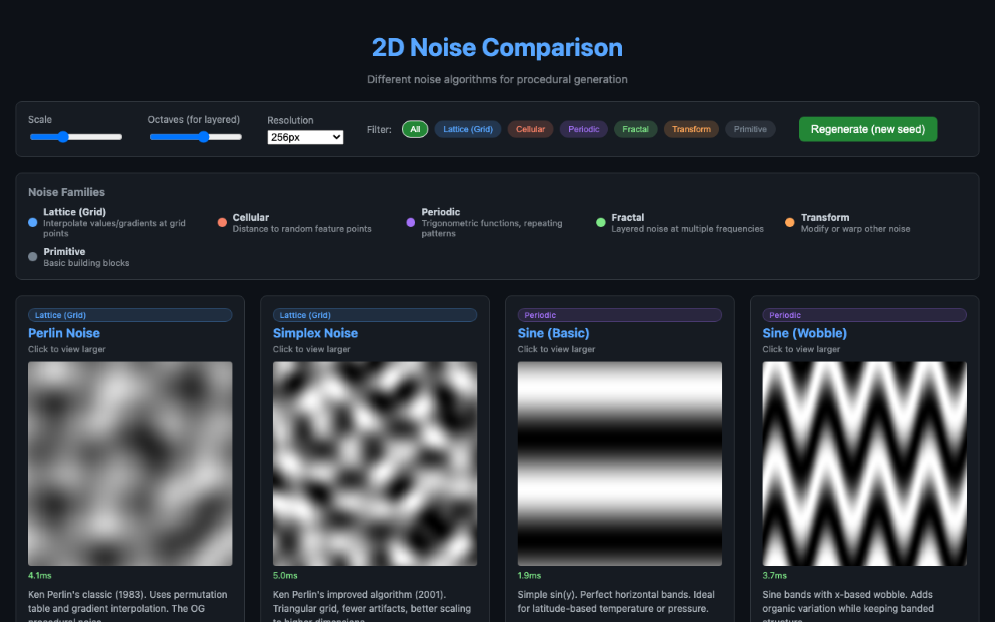Image resolution: width=995 pixels, height=622 pixels.
Task: Click the Sine (Wobble) title link
Action: click(x=805, y=333)
